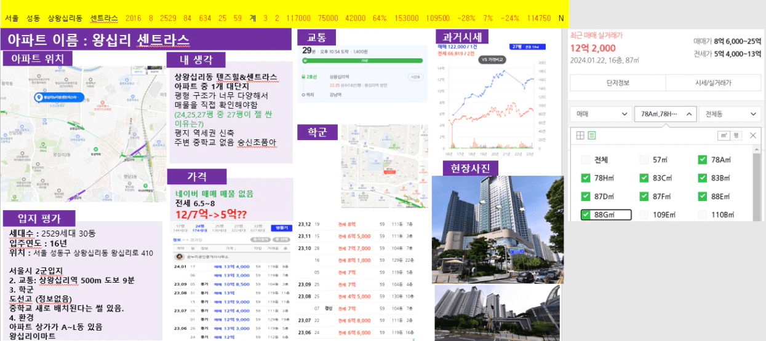Select the 평 unit toggle

point(736,135)
